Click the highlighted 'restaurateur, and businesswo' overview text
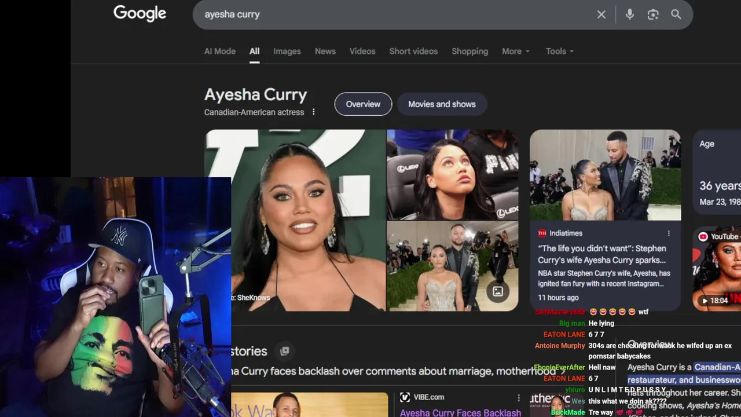The image size is (741, 417). pyautogui.click(x=684, y=380)
